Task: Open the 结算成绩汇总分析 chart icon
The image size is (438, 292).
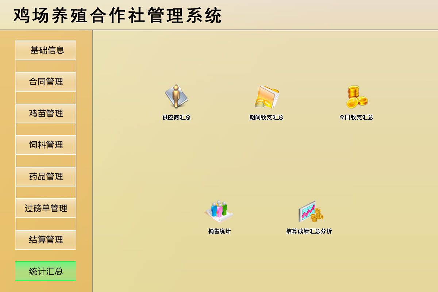Action: 310,211
